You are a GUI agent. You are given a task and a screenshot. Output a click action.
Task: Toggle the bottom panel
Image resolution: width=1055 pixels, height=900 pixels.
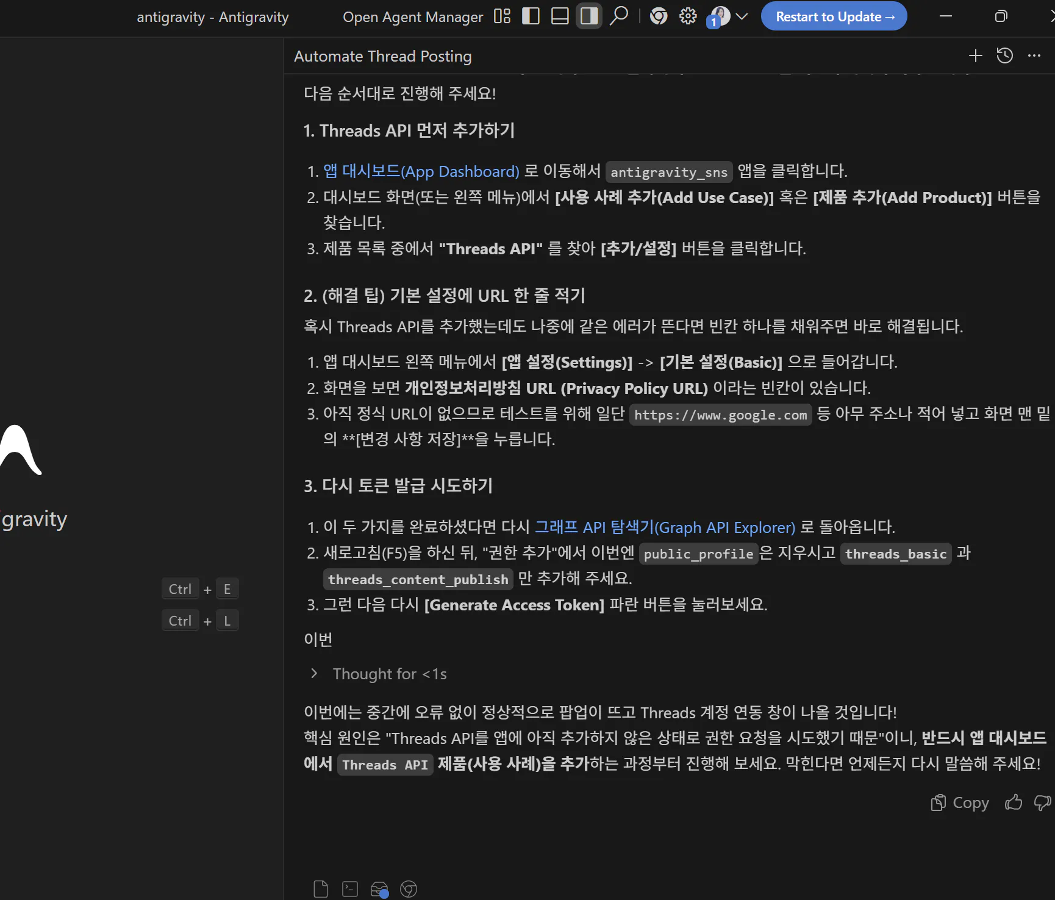click(560, 16)
